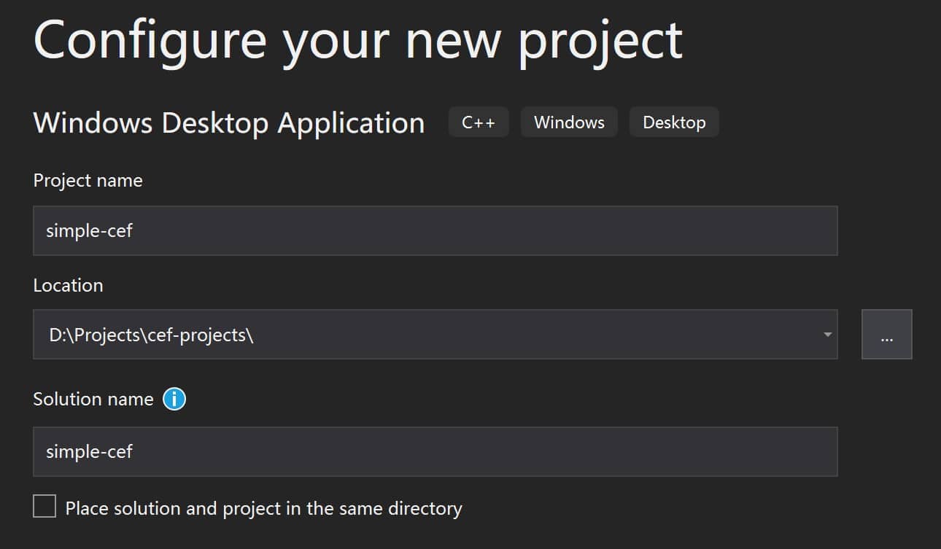941x549 pixels.
Task: Click the 'Windows Desktop Application' heading
Action: pyautogui.click(x=228, y=122)
